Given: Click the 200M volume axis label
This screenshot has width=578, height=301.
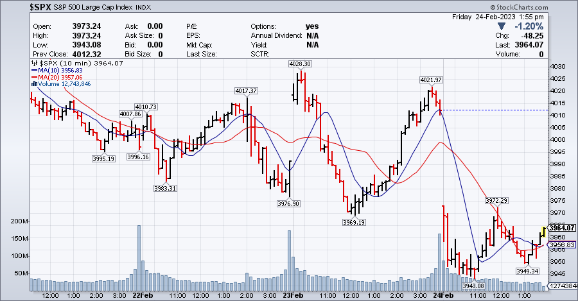Looking at the screenshot, I should click(x=15, y=221).
